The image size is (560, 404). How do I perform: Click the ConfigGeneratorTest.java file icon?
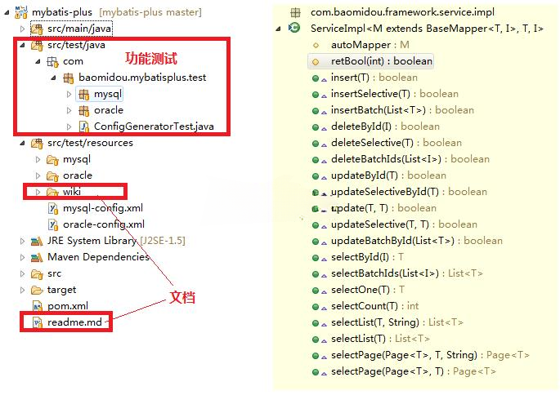84,127
